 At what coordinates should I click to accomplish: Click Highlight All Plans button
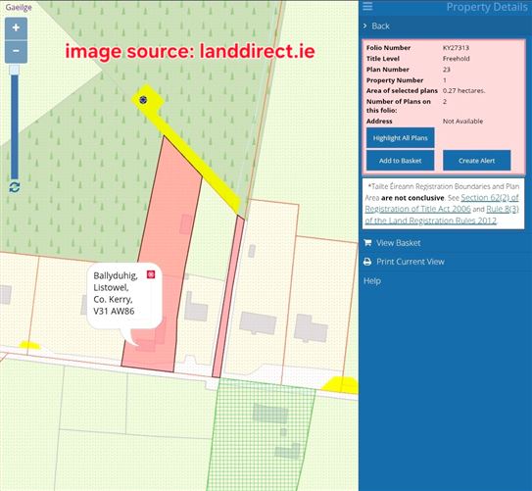tap(401, 138)
